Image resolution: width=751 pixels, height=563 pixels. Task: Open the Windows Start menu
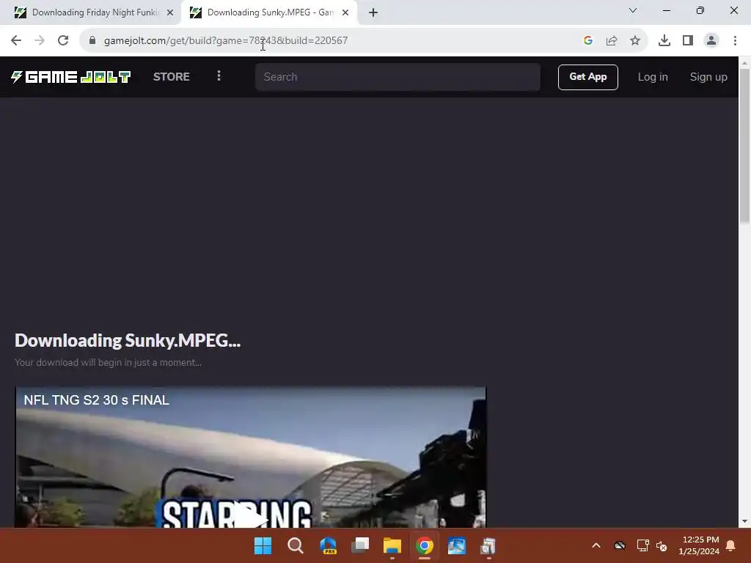(263, 545)
